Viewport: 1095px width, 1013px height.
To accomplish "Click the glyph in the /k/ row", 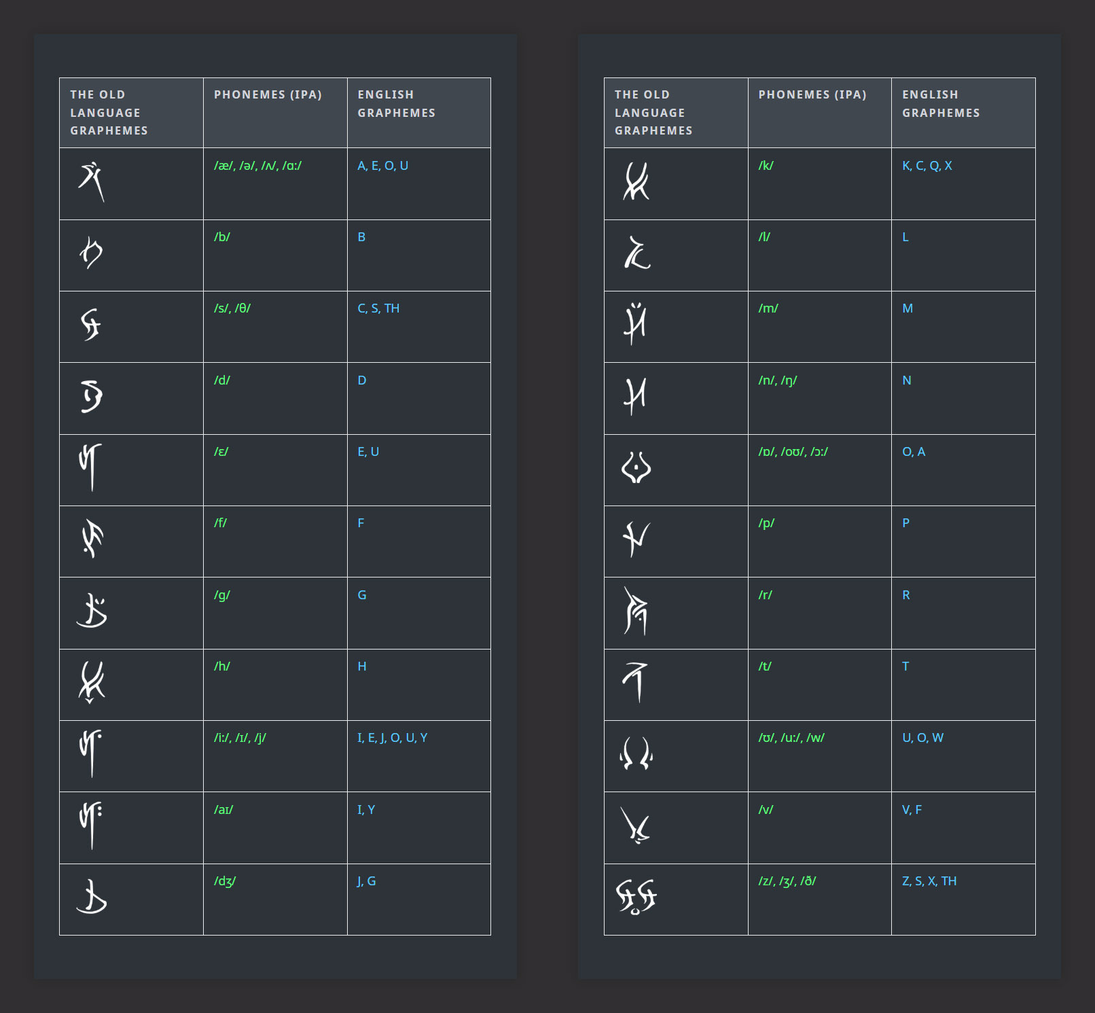I will tap(636, 181).
